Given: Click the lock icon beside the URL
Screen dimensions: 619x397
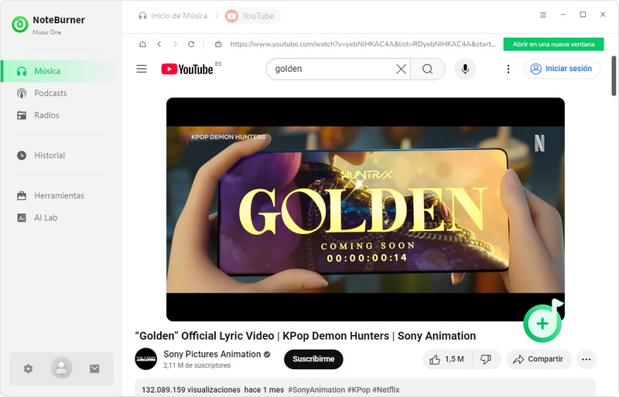Looking at the screenshot, I should (x=218, y=44).
